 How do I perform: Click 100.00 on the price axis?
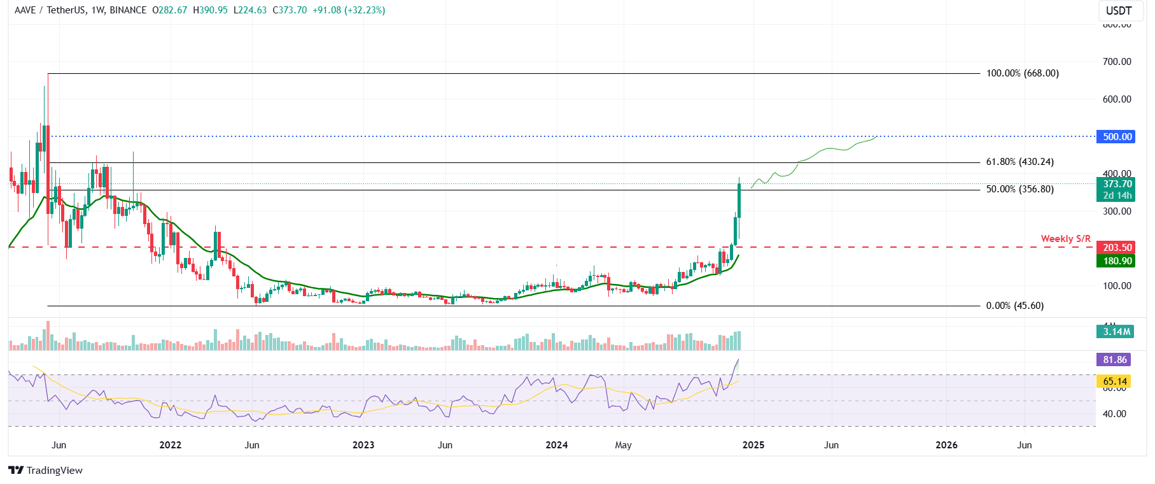coord(1117,286)
